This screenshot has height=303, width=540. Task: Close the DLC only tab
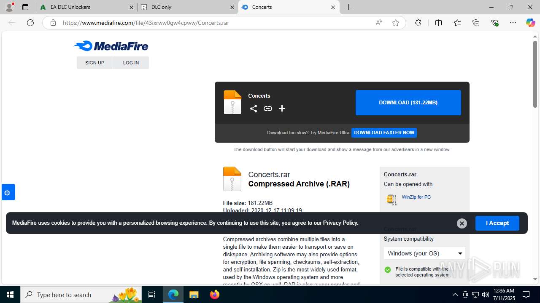(232, 7)
